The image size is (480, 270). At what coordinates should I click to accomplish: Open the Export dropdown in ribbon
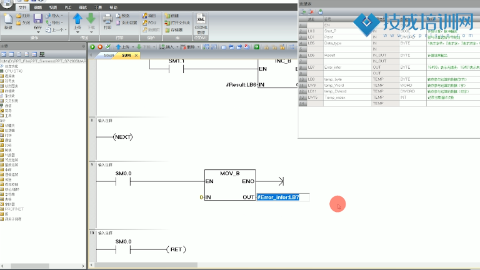(x=62, y=22)
